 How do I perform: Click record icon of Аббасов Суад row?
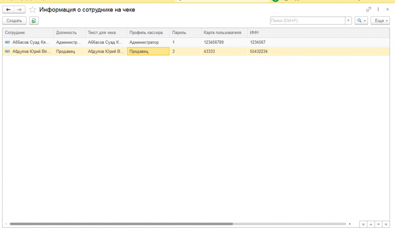click(x=7, y=42)
